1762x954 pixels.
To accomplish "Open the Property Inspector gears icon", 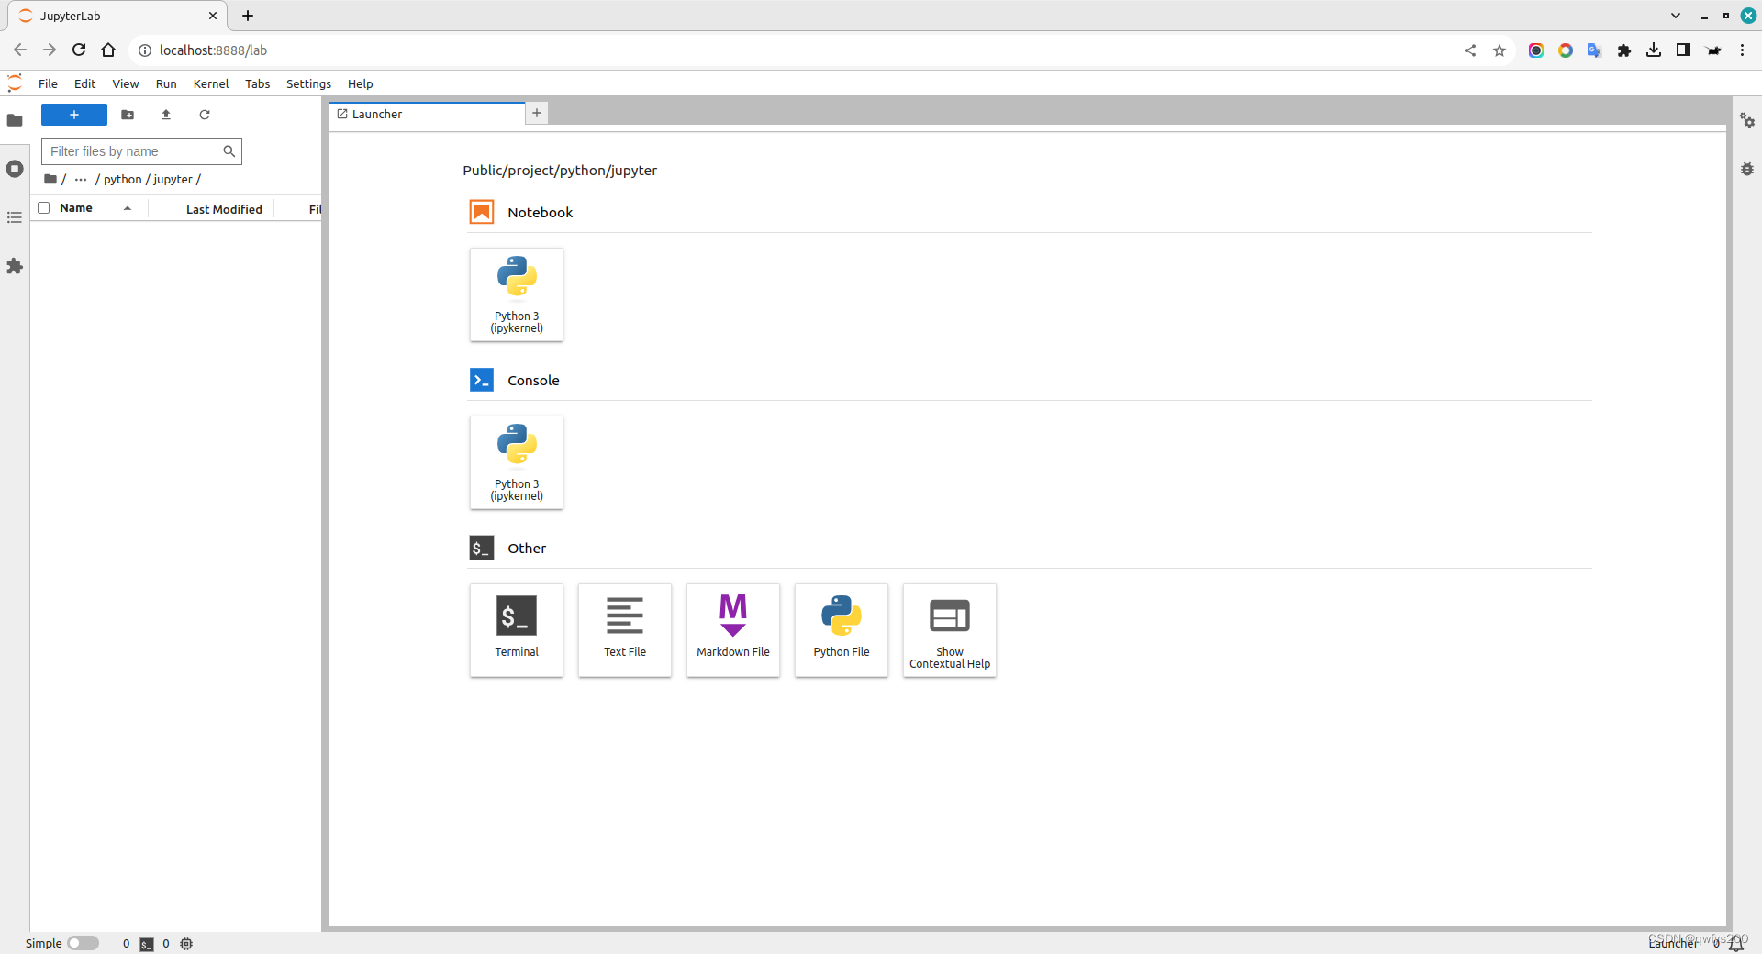I will pos(1747,121).
